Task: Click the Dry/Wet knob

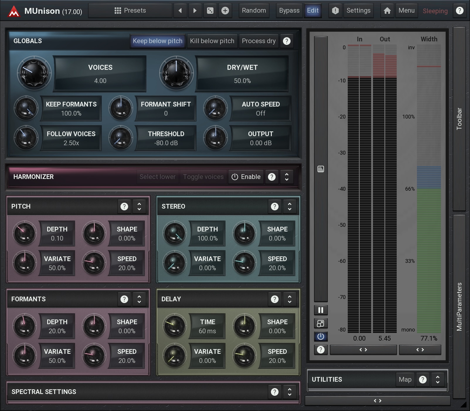Action: coord(176,73)
